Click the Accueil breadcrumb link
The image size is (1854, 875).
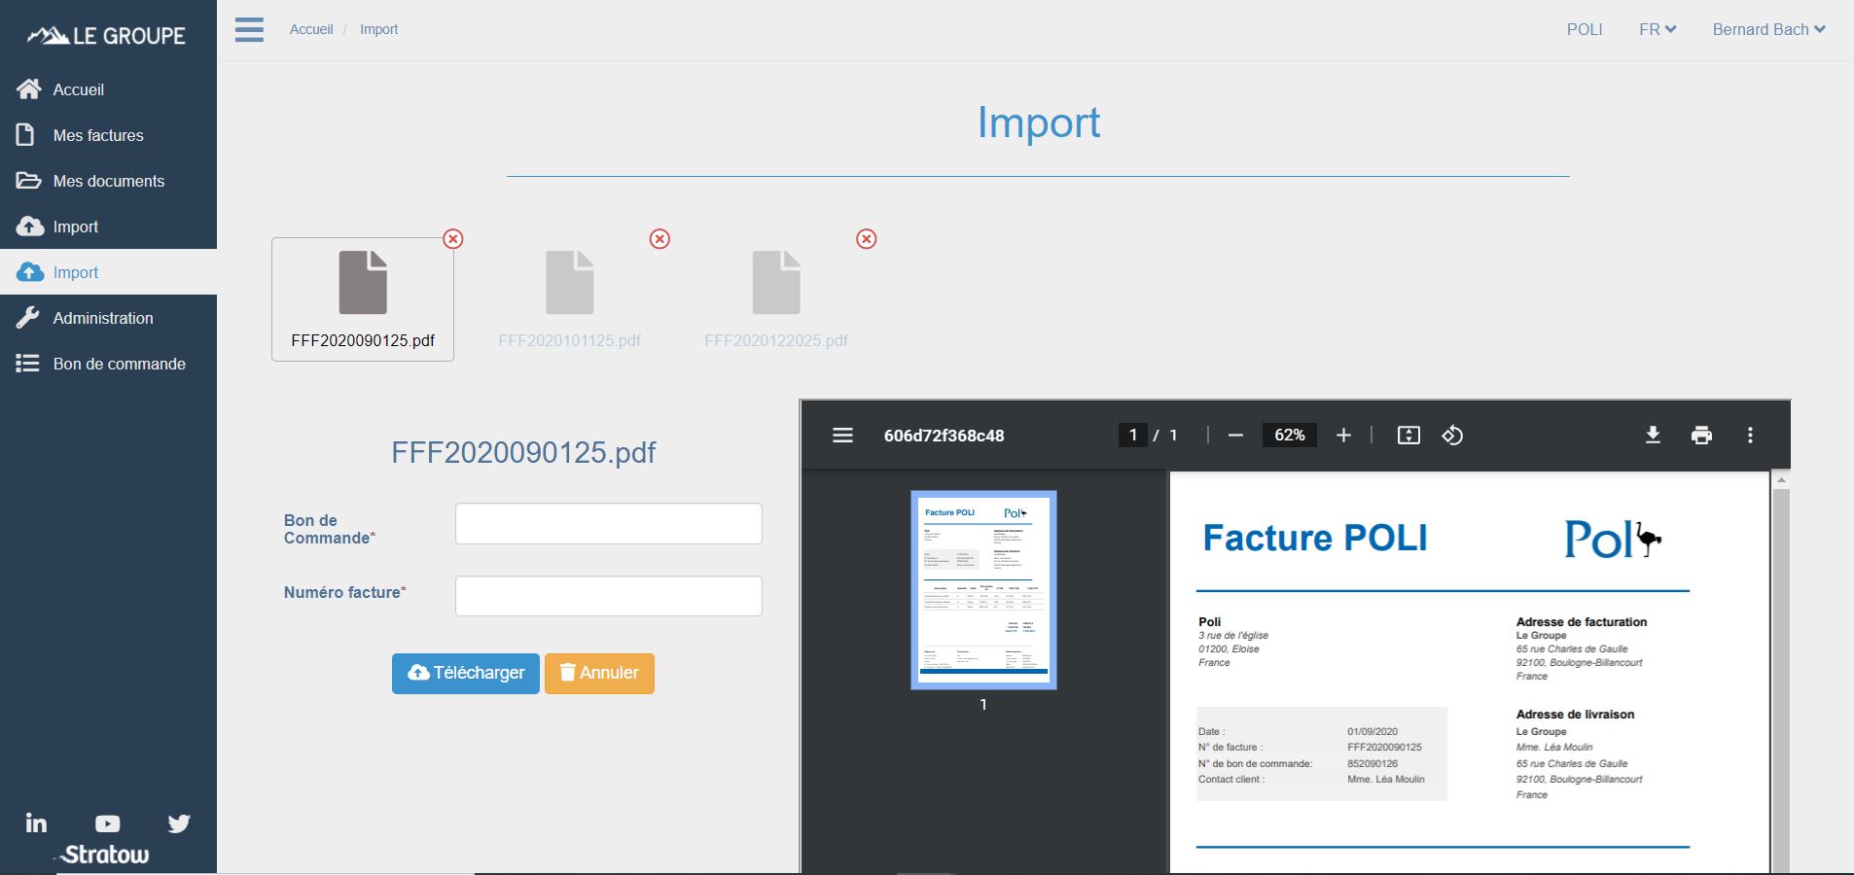pos(311,29)
